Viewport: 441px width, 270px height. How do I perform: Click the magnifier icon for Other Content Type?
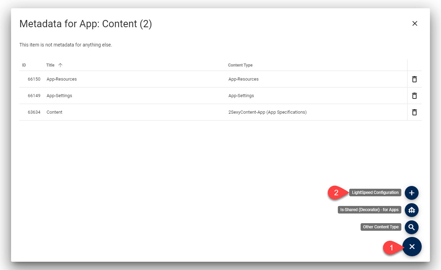point(411,227)
